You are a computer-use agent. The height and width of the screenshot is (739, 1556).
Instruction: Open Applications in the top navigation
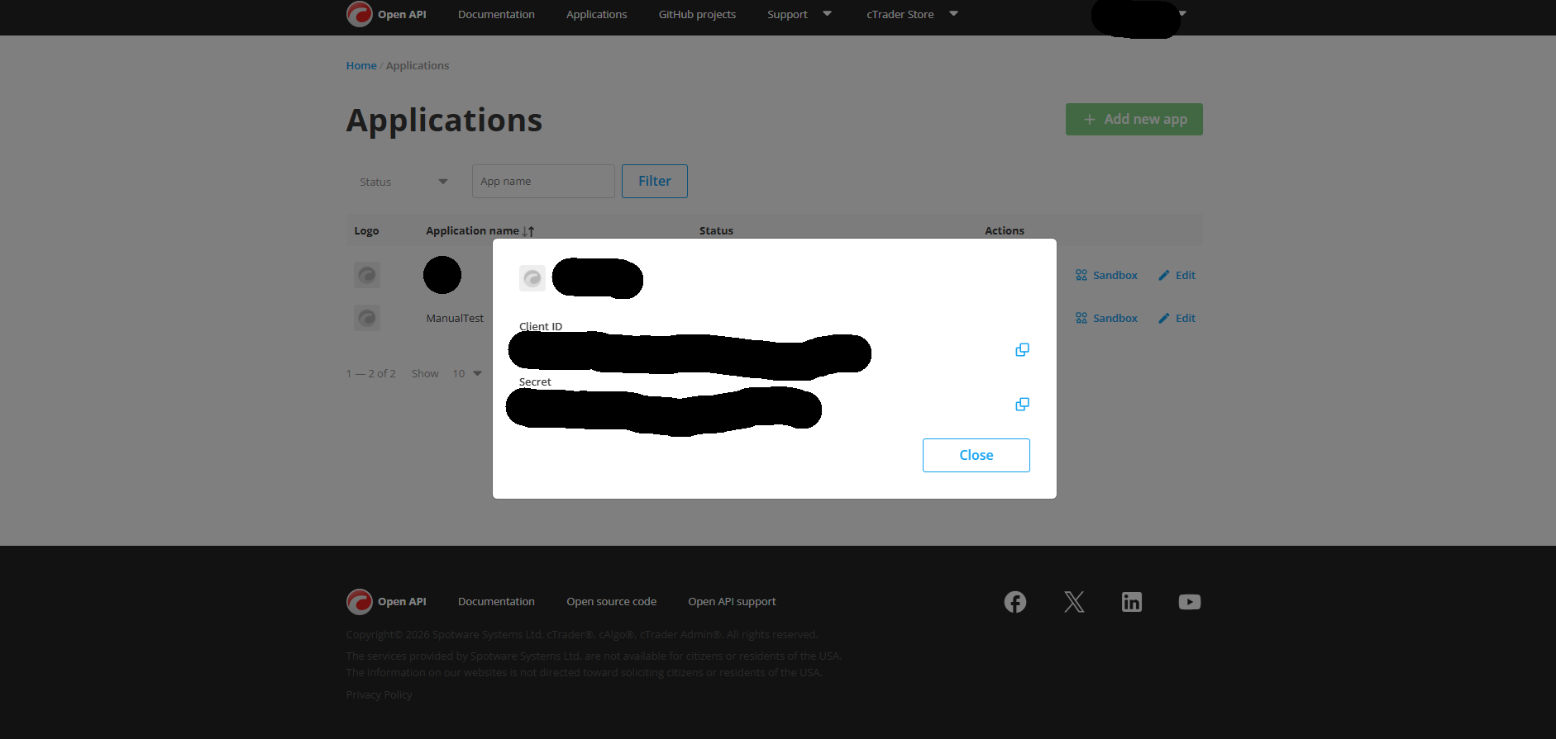click(596, 15)
